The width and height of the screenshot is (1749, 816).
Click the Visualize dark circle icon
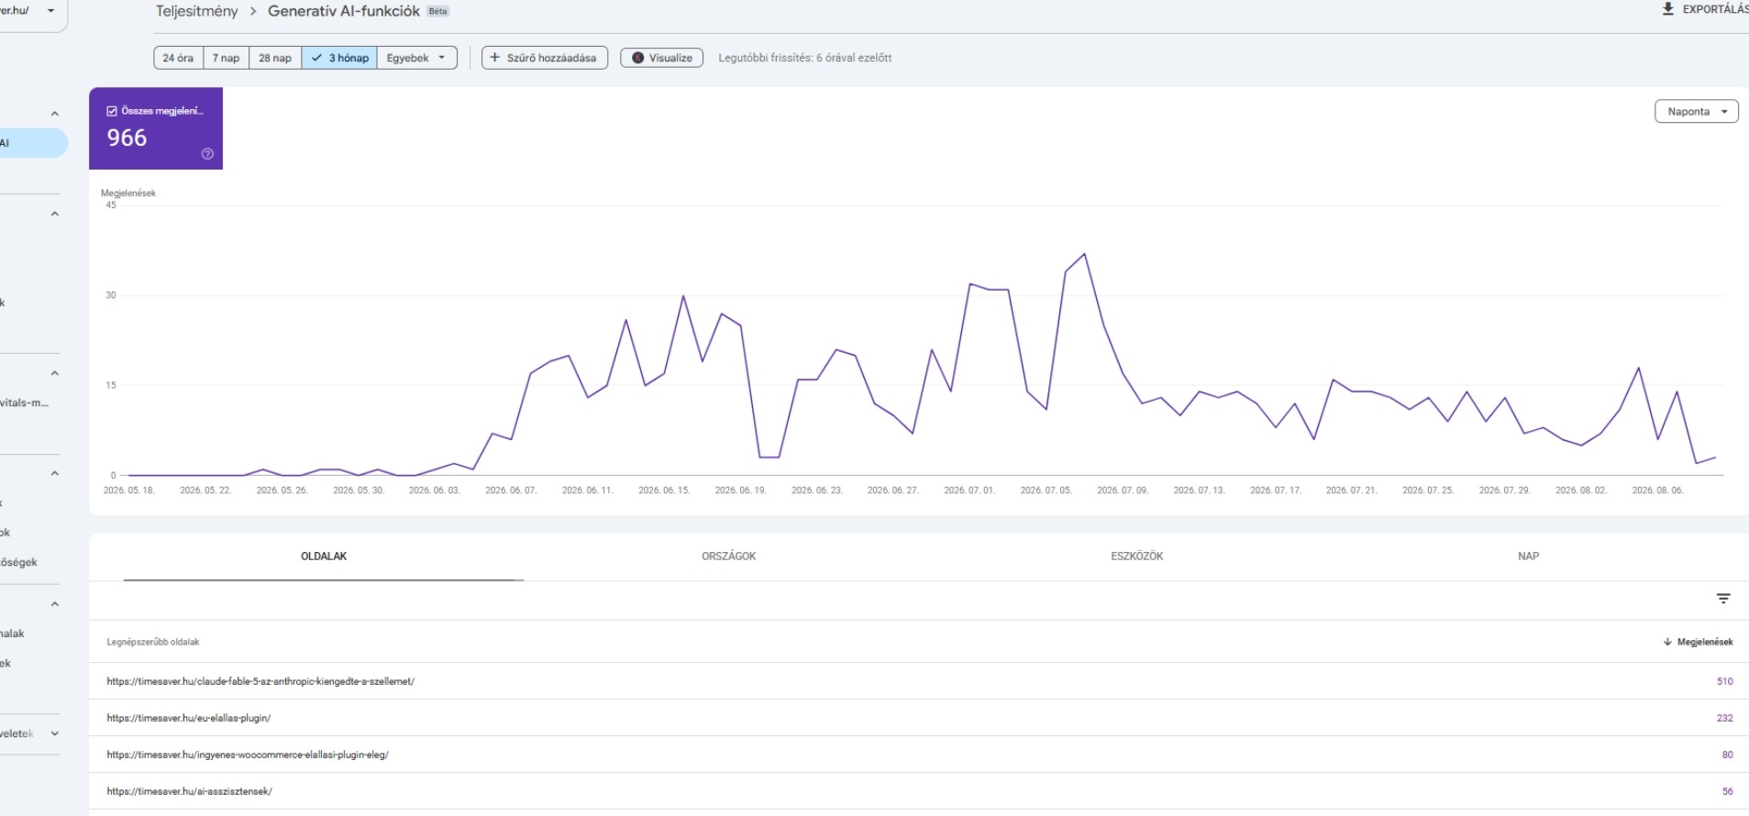(637, 58)
